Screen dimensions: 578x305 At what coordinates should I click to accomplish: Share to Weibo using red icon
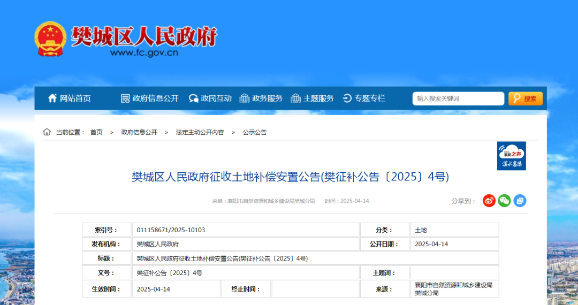489,201
